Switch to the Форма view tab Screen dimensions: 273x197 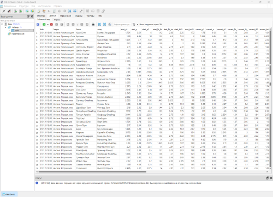click(57, 20)
